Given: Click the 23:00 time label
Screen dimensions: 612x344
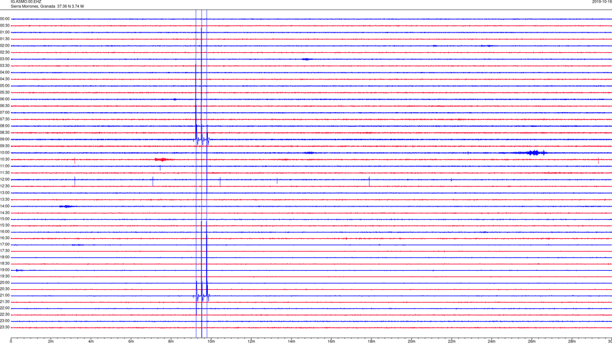Looking at the screenshot, I should coord(4,321).
